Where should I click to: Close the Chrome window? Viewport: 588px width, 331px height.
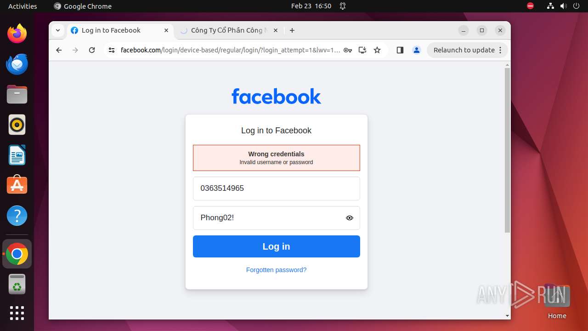500,30
